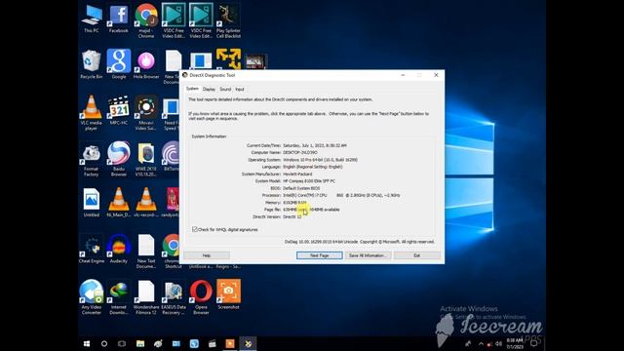Switch to the Sound tab

(x=225, y=89)
